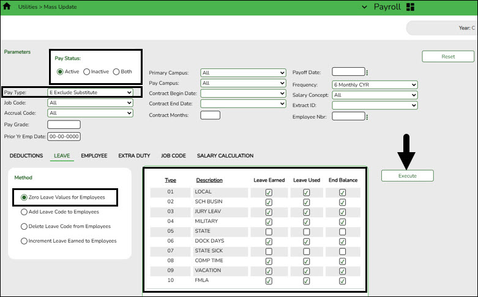Click the Payoff Date input field
Screen dimensions: 478x297
348,72
